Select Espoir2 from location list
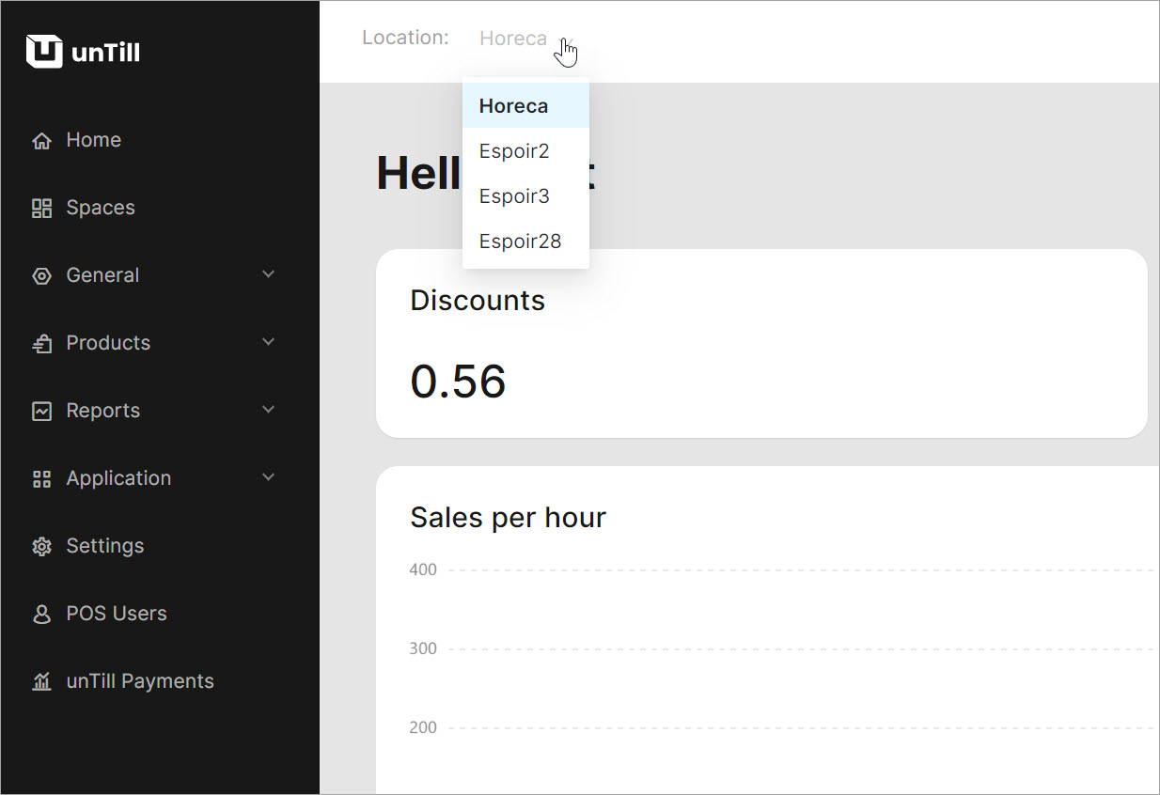 click(x=514, y=151)
